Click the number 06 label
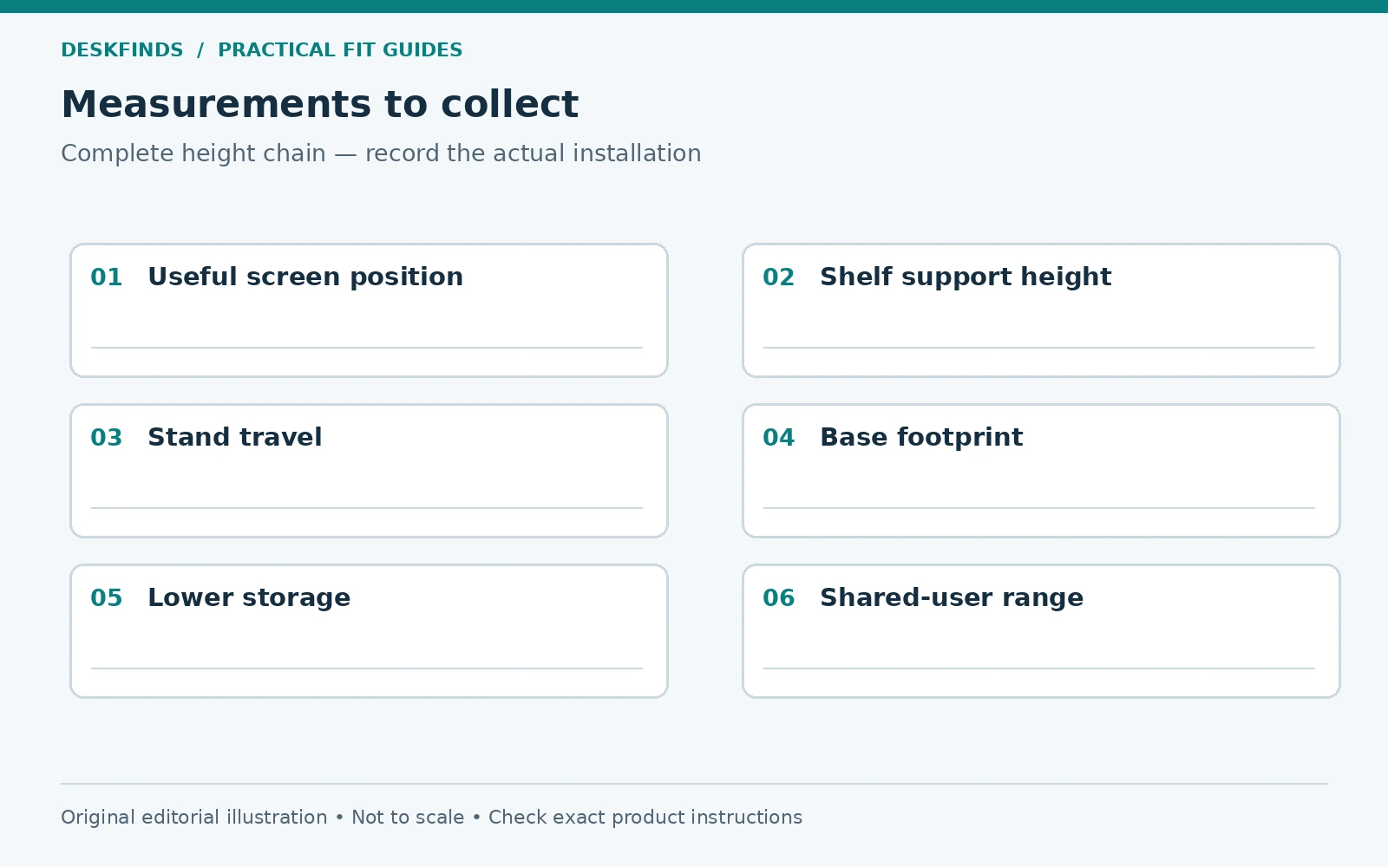The height and width of the screenshot is (867, 1388). click(779, 598)
